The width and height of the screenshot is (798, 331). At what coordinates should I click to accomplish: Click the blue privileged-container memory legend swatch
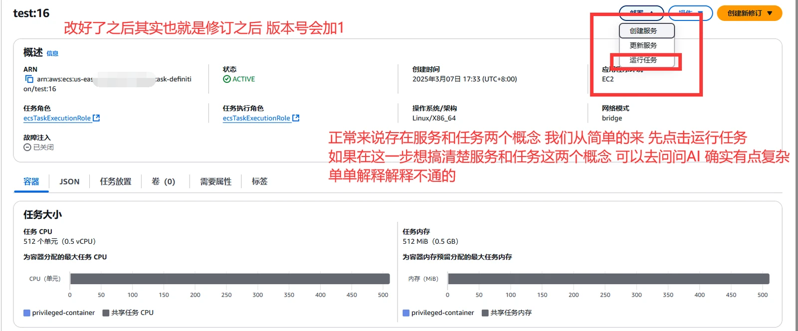406,313
